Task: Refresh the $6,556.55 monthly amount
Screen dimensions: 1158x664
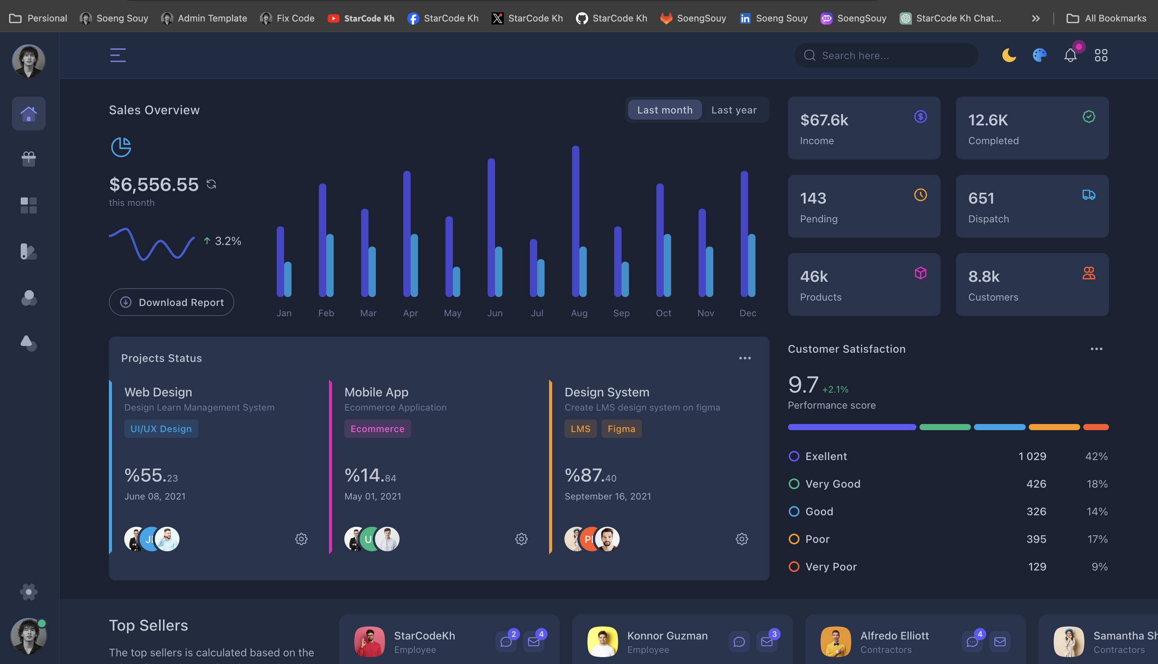Action: pyautogui.click(x=211, y=184)
